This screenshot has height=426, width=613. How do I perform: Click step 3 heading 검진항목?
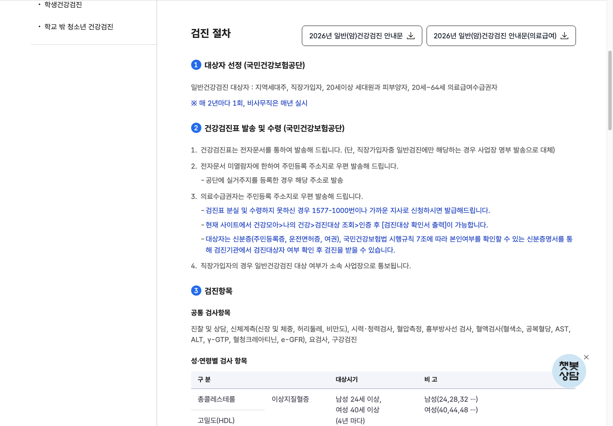pyautogui.click(x=218, y=291)
